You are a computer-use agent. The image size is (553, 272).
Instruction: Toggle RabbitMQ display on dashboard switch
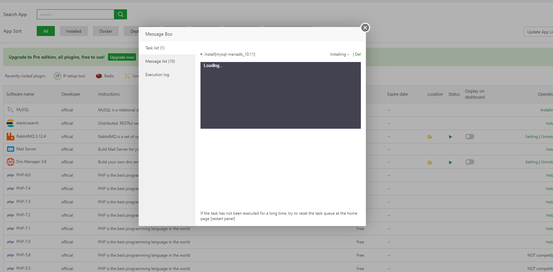pyautogui.click(x=470, y=136)
